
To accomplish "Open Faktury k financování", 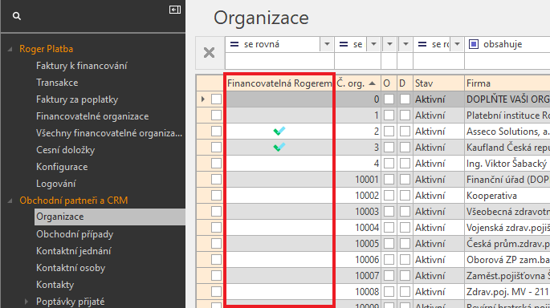I will tap(82, 66).
